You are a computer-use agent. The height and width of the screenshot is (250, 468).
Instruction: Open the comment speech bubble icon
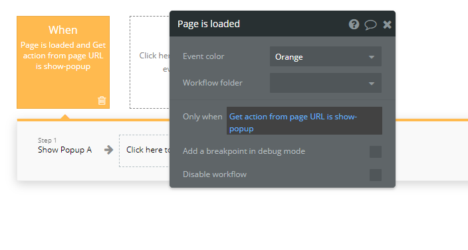point(370,25)
